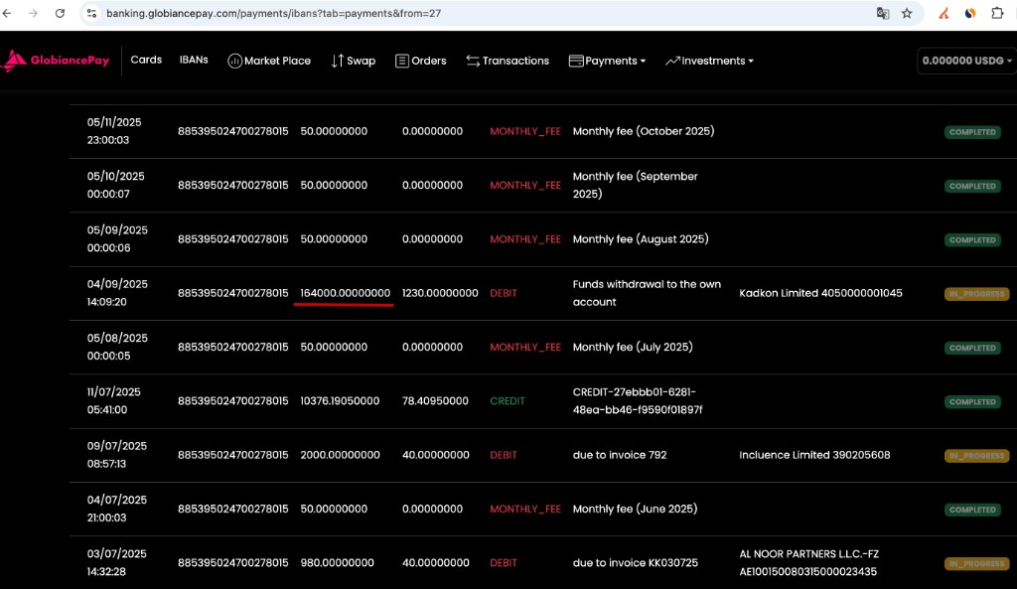Open the IBANs menu item
The width and height of the screenshot is (1017, 589).
[x=194, y=60]
